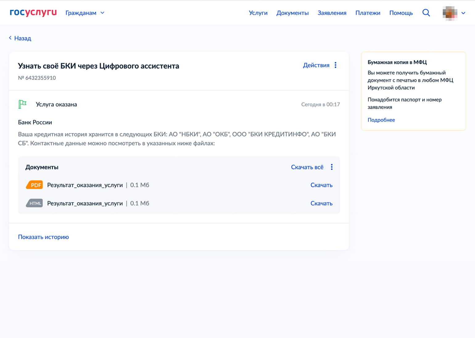475x338 pixels.
Task: Open the Платежи section
Action: 368,13
